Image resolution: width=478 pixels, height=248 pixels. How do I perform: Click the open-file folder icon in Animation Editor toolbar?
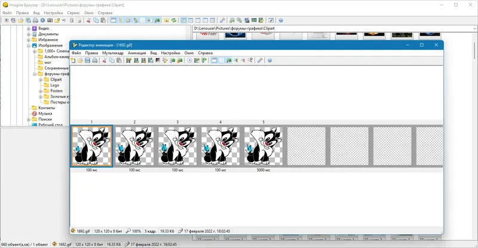[80, 61]
